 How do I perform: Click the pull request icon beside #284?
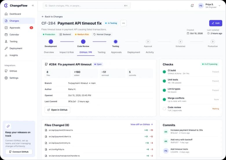coord(46,64)
